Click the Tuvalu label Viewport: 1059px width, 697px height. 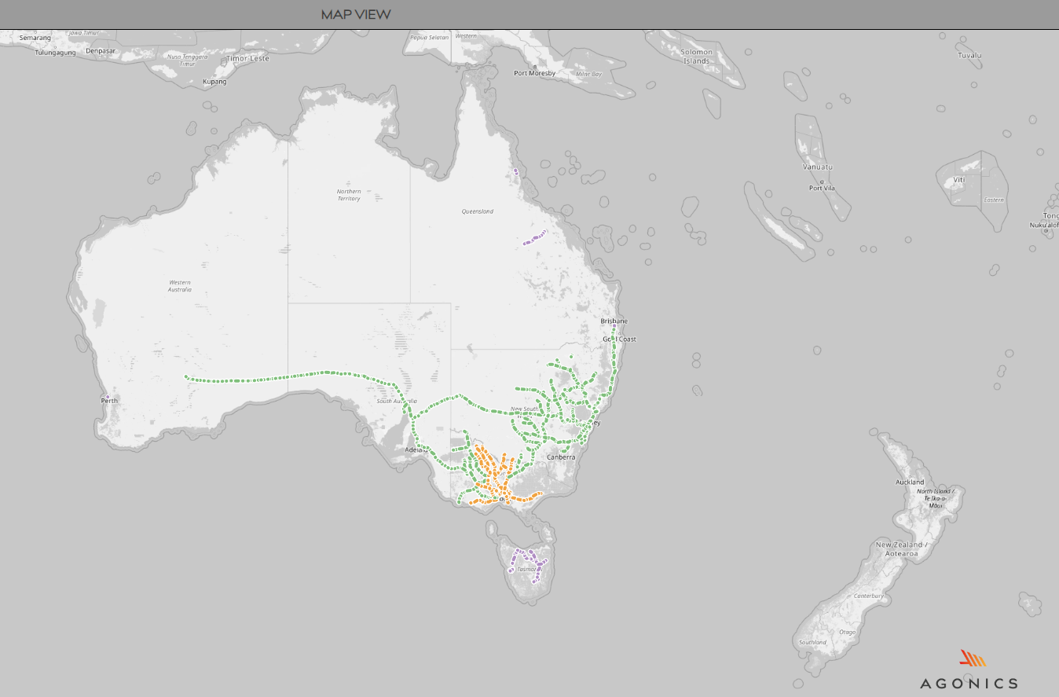coord(969,56)
